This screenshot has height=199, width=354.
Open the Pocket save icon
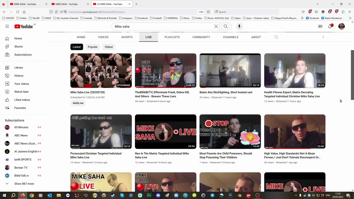(x=303, y=12)
